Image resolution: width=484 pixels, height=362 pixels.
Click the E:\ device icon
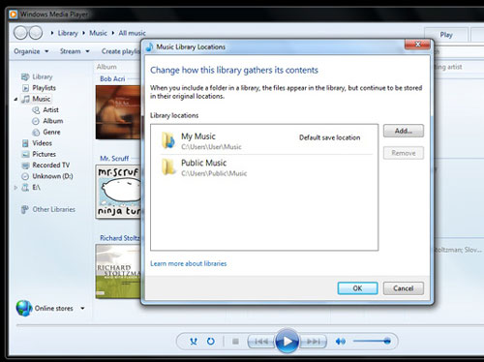25,187
